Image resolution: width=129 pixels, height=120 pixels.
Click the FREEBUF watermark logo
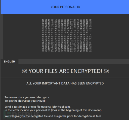[x=21, y=114]
